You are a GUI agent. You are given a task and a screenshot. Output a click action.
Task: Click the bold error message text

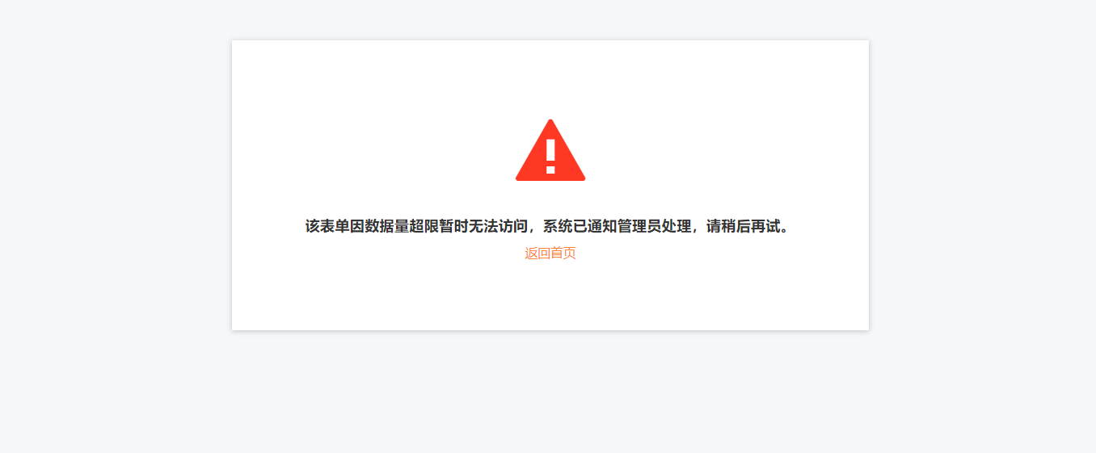550,226
